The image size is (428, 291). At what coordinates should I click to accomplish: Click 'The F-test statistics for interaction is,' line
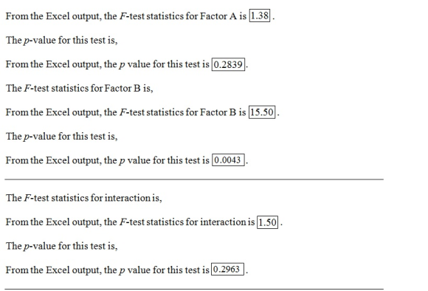[84, 198]
